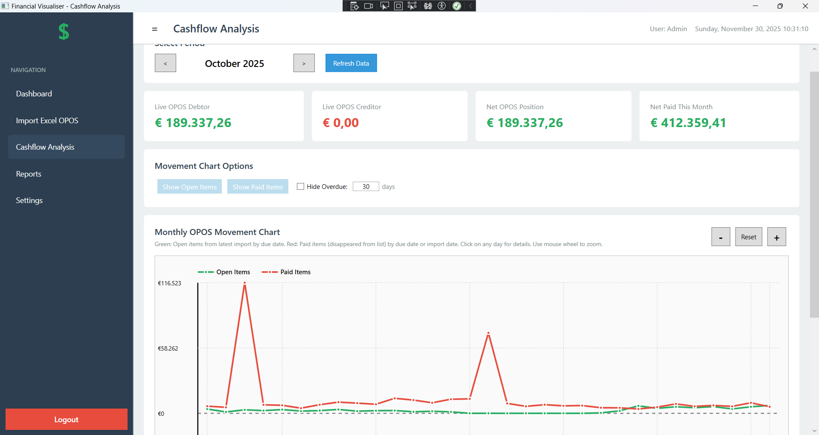
Task: Click the green checkmark status icon
Action: (457, 6)
